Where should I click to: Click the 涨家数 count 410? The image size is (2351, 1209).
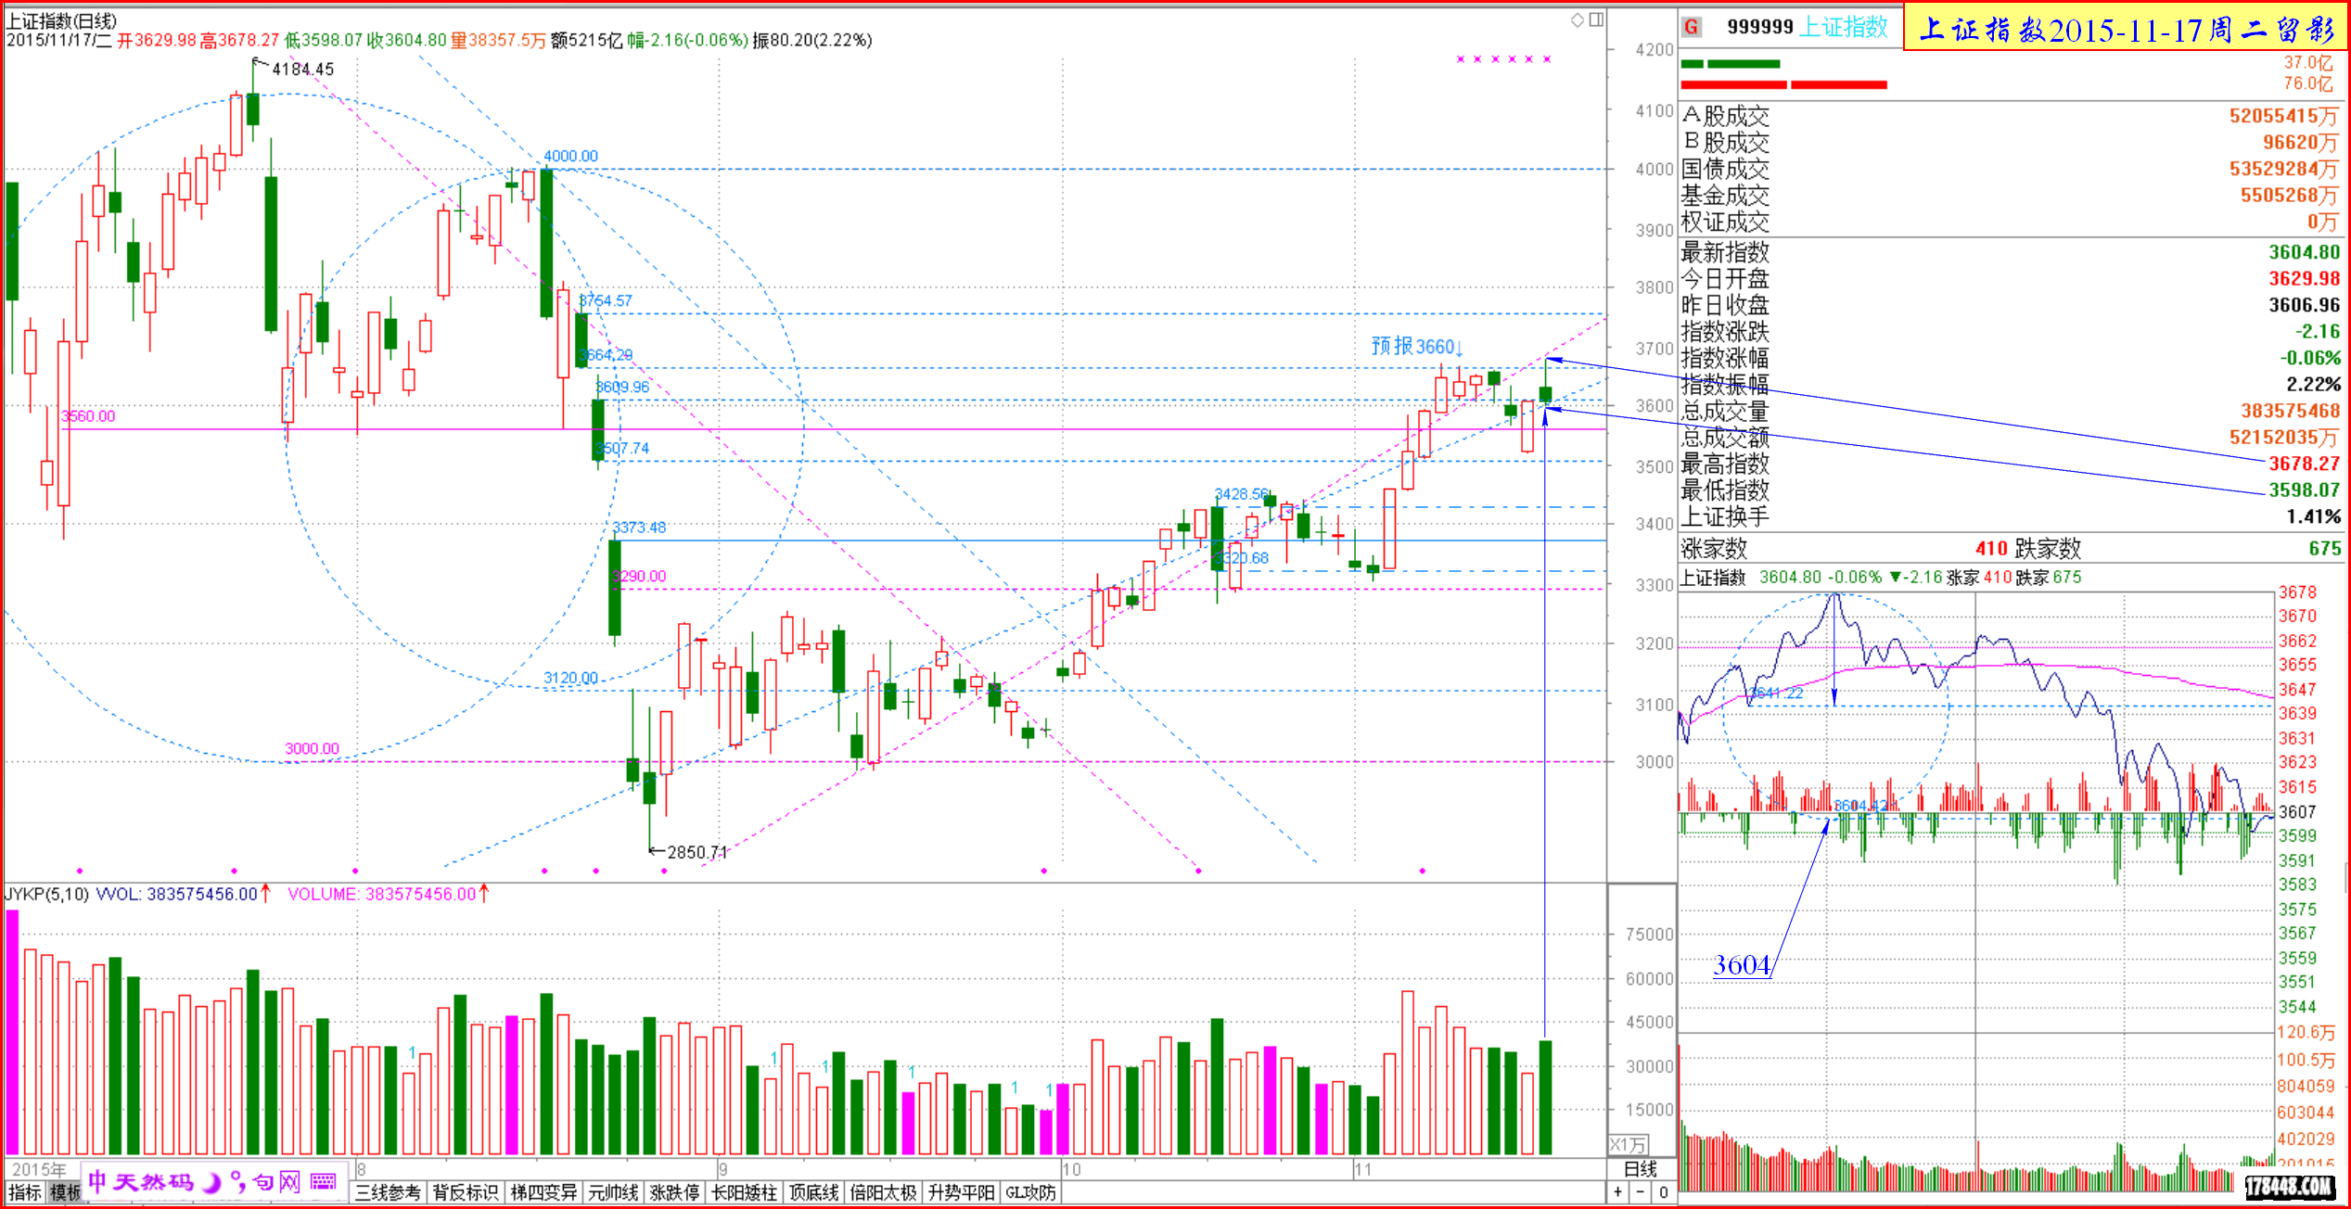click(x=1991, y=549)
